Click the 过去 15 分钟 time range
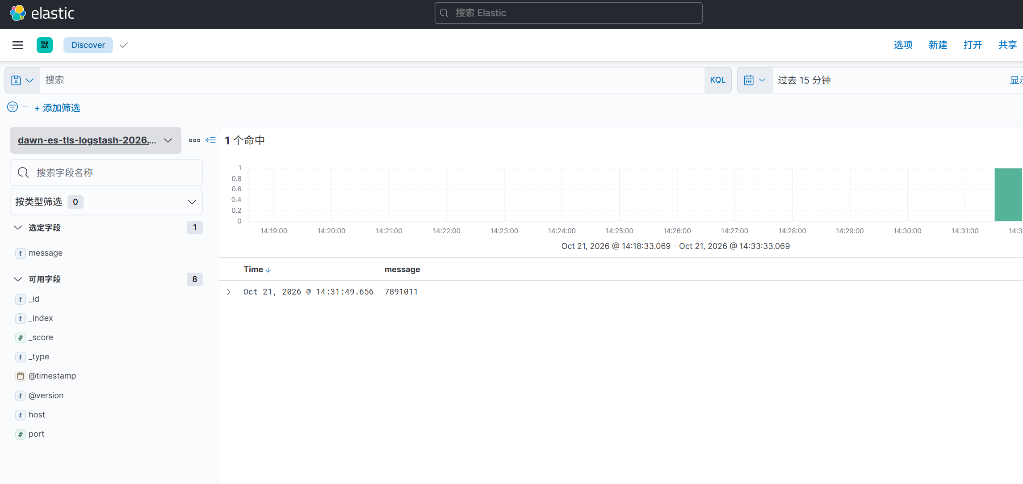Viewport: 1023px width, 484px height. 804,80
